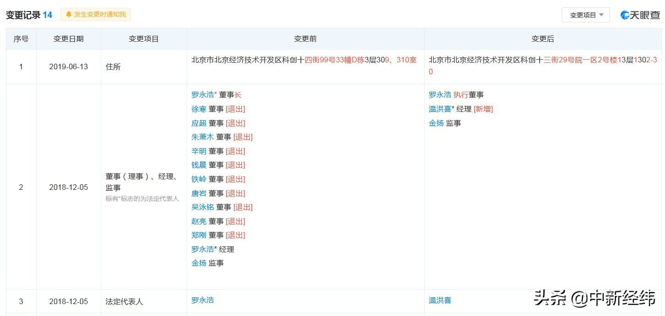Open the 唐岩 director link
The height and width of the screenshot is (316, 665).
(x=199, y=193)
